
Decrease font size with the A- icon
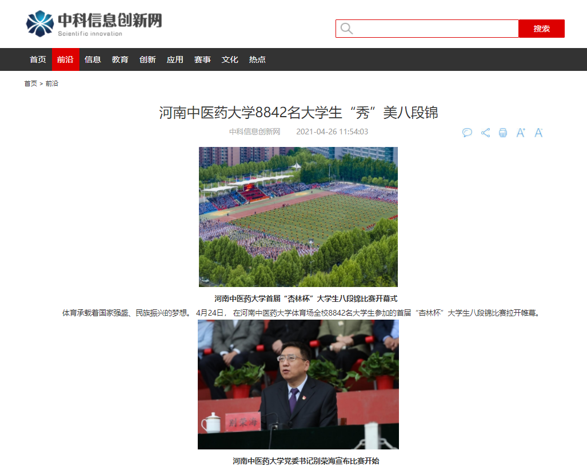538,133
